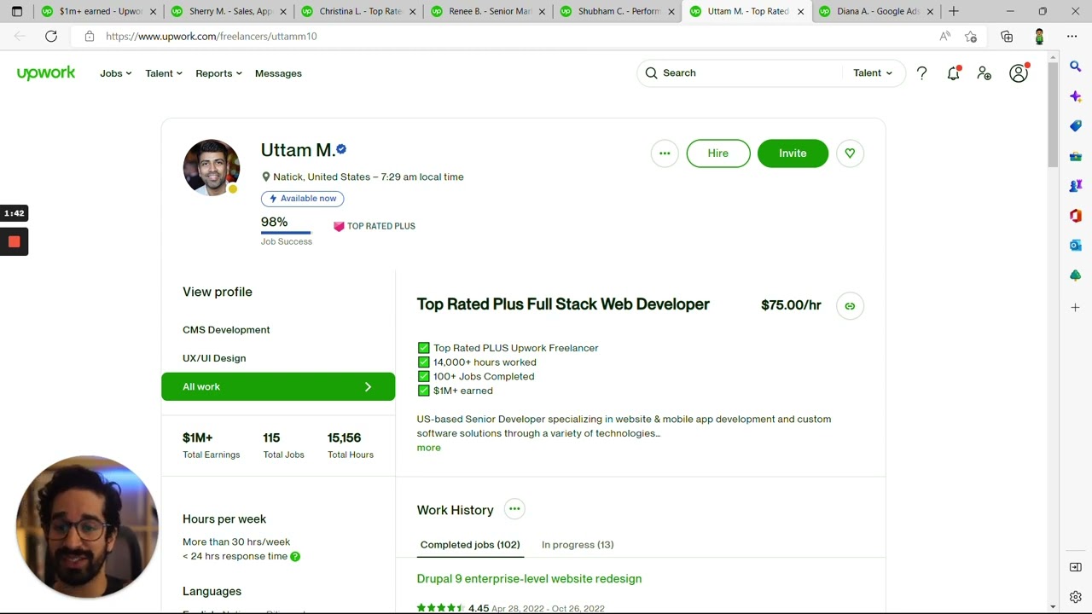Image resolution: width=1092 pixels, height=614 pixels.
Task: Open the Talent navigation dropdown
Action: [163, 73]
